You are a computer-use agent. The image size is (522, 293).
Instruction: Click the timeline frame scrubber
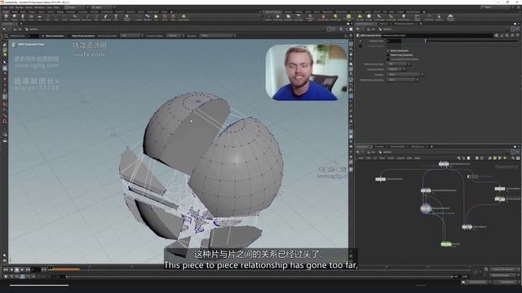tap(51, 268)
